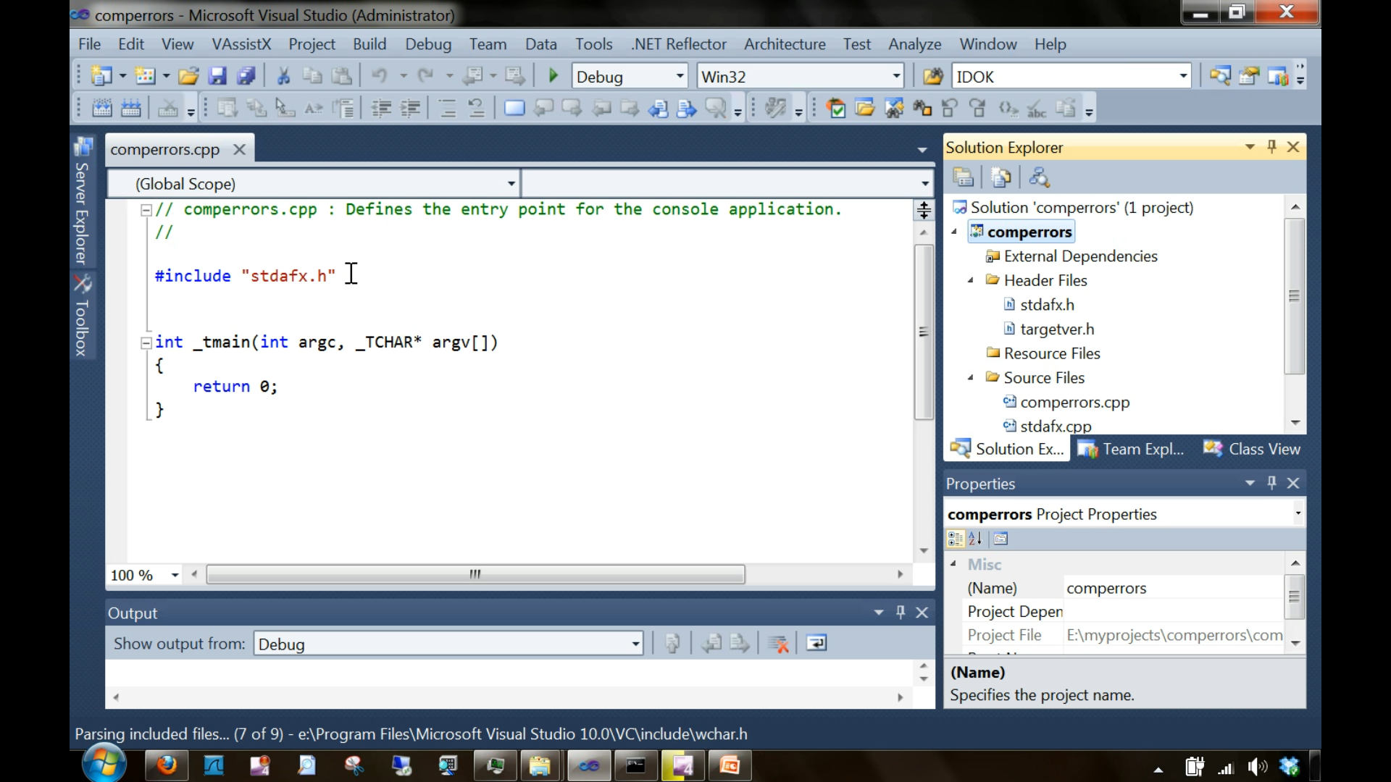Toggle auto-hide pin on Output panel
This screenshot has height=782, width=1391.
[x=901, y=613]
